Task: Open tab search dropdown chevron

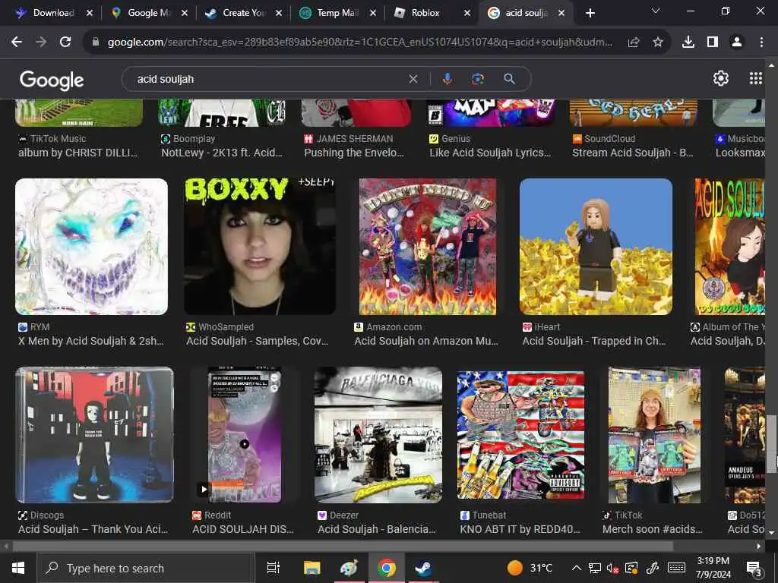Action: 656,11
